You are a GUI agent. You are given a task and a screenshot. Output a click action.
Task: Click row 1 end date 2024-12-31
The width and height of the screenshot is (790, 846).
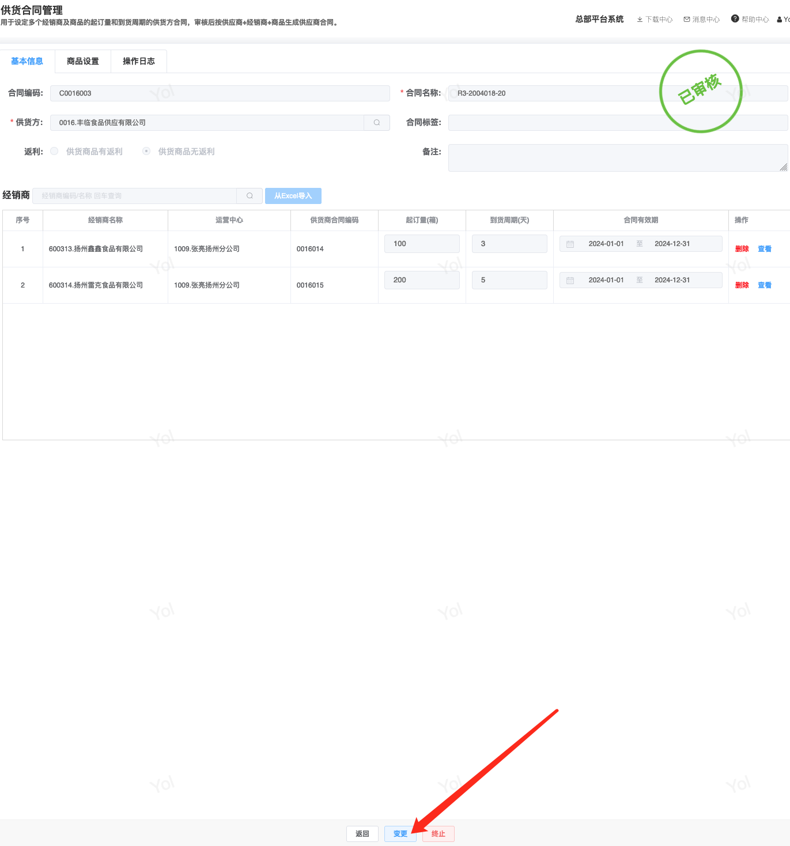672,244
